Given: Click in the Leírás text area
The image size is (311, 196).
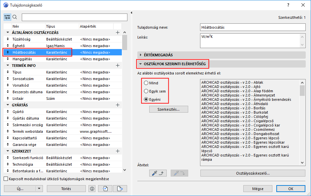Looking at the screenshot, I should click(250, 41).
